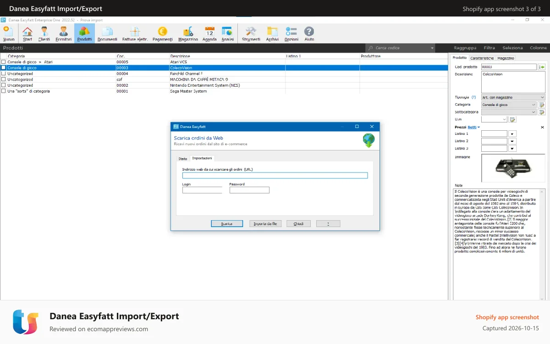Go to the Start home icon

pyautogui.click(x=27, y=34)
